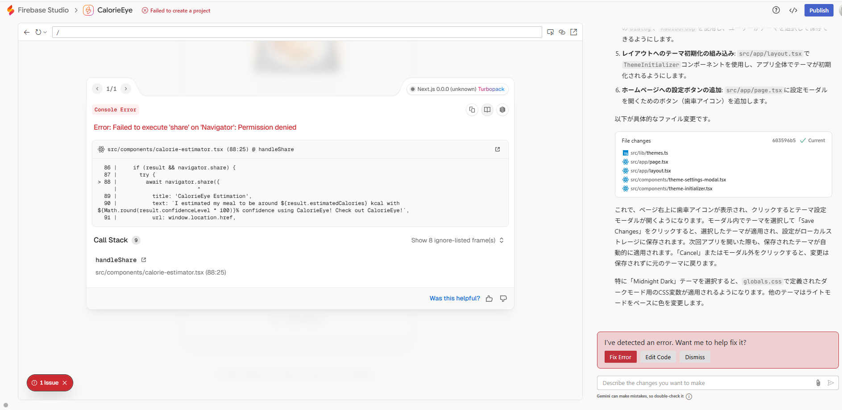842x410 pixels.
Task: Click the CalorieEye project name
Action: (x=115, y=10)
